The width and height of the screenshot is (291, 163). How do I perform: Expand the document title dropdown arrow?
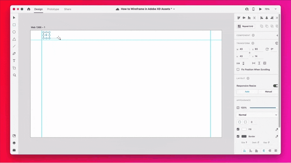tap(174, 9)
